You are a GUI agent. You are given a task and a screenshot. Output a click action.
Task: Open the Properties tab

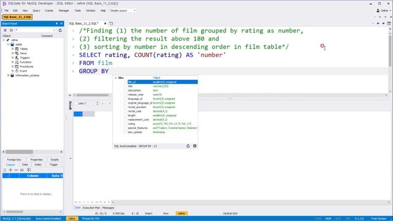point(36,160)
